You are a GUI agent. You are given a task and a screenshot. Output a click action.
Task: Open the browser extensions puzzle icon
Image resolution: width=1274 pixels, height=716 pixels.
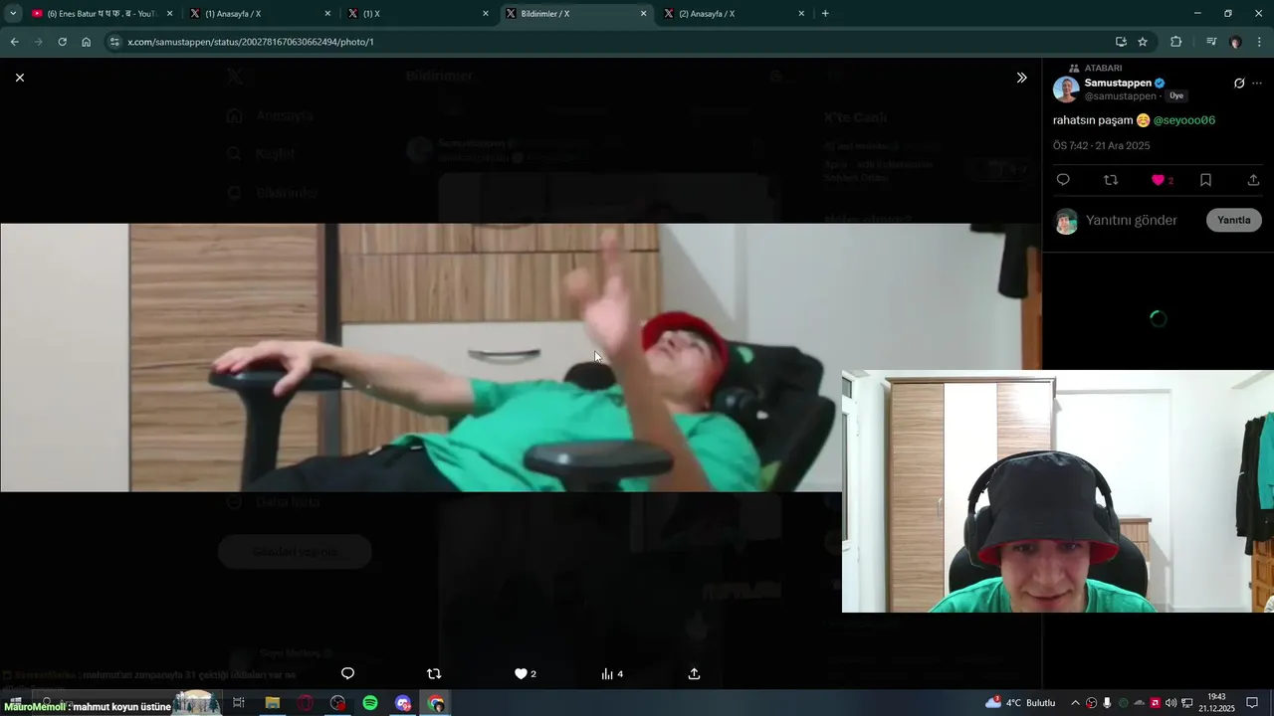1175,42
